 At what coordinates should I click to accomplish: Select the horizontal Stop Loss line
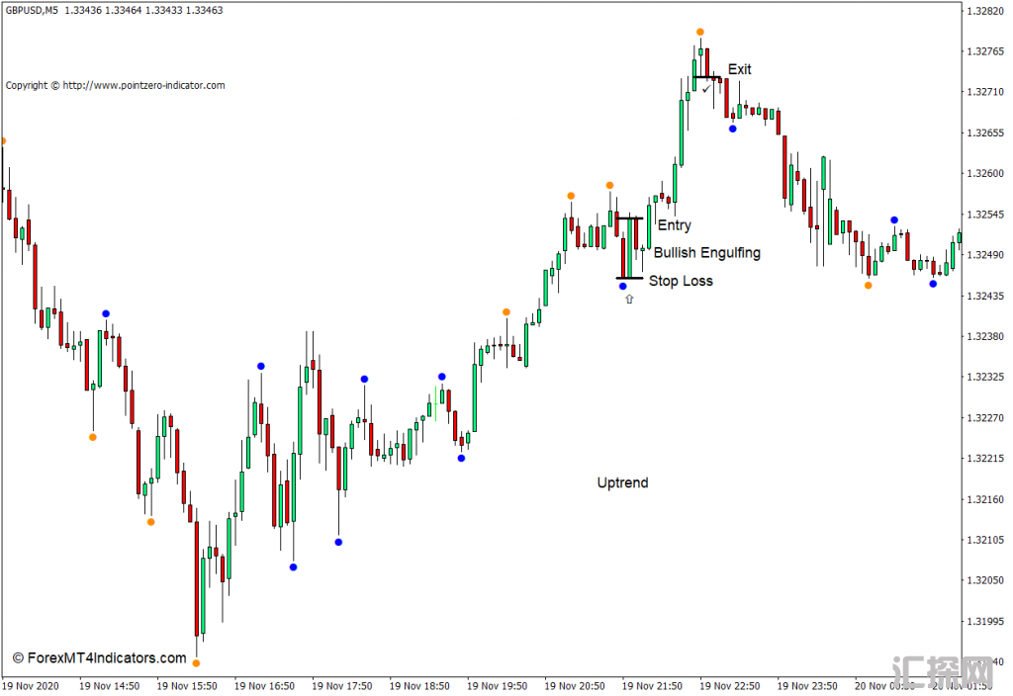(629, 278)
